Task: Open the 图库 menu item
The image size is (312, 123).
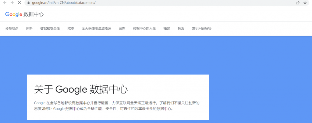Action: 122,28
